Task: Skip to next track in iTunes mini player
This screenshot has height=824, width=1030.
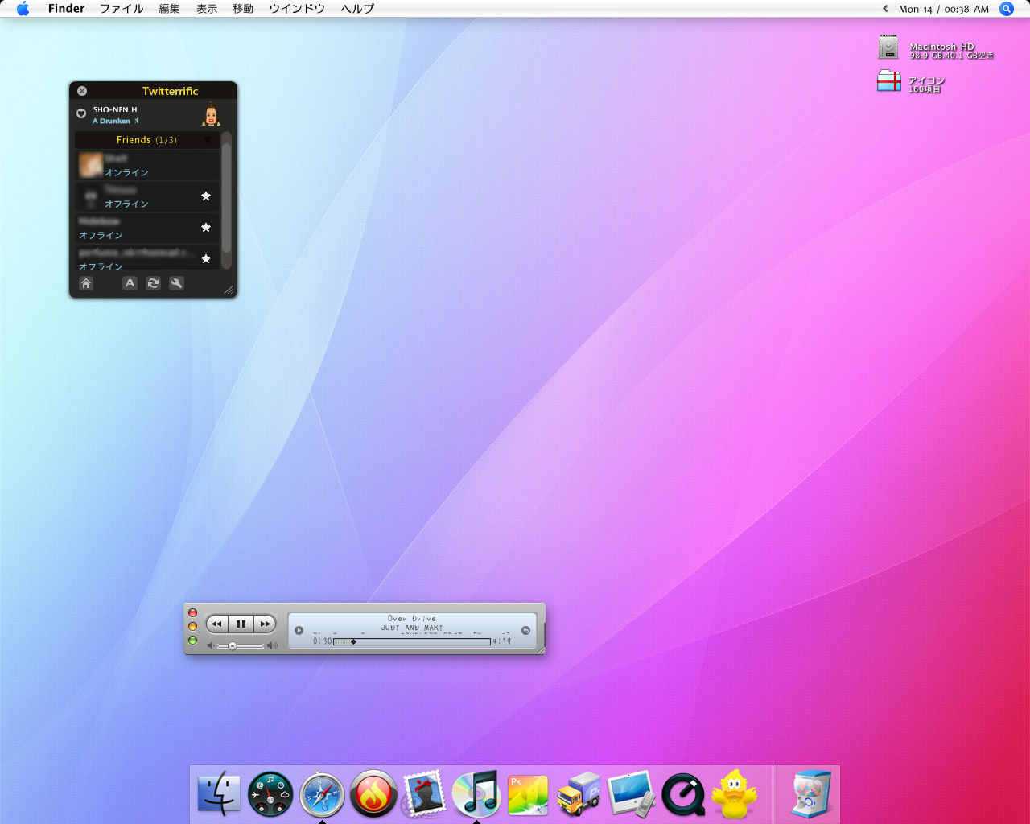Action: pos(265,624)
